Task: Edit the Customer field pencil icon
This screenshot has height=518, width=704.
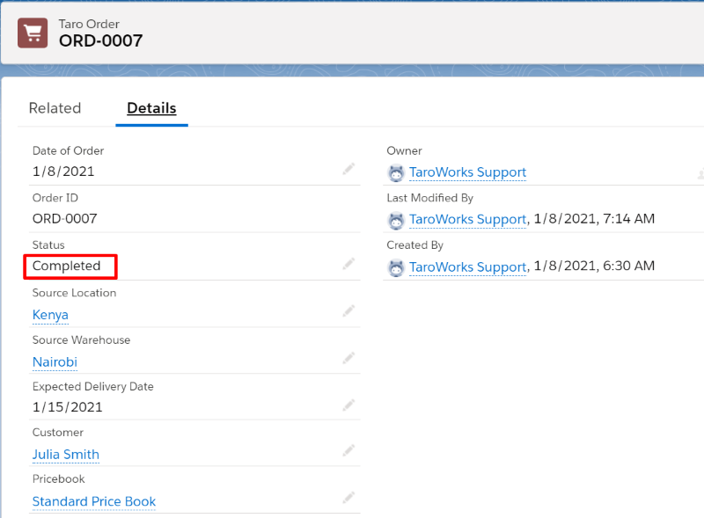Action: click(348, 450)
